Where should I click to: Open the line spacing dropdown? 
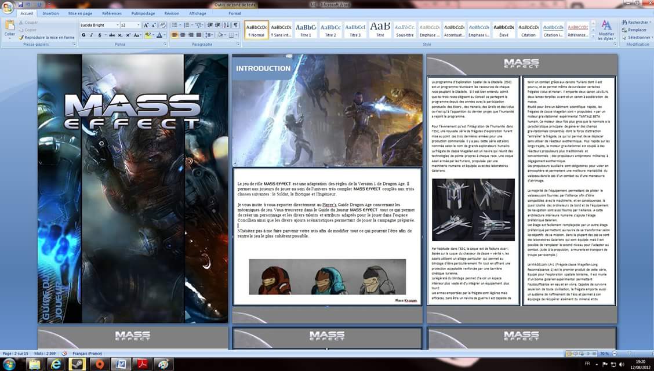point(209,35)
